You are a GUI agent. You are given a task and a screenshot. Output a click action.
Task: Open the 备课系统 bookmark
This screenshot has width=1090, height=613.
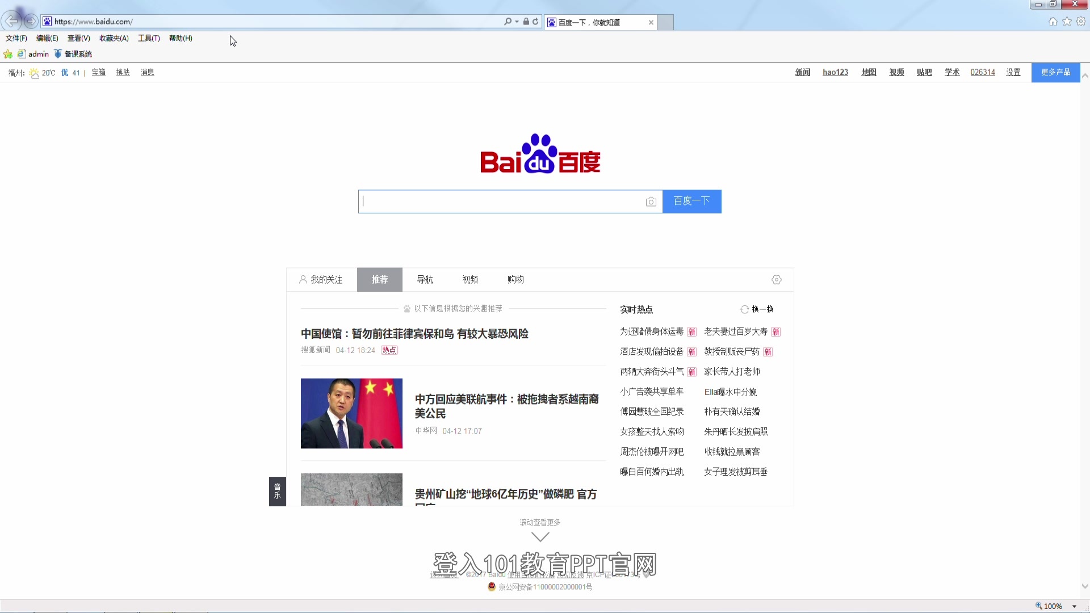tap(73, 54)
